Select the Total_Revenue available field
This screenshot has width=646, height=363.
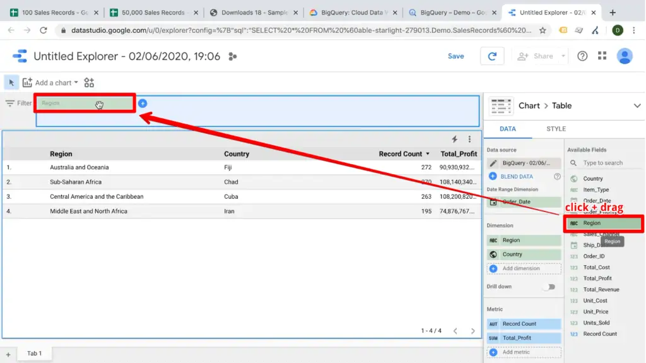pyautogui.click(x=601, y=290)
